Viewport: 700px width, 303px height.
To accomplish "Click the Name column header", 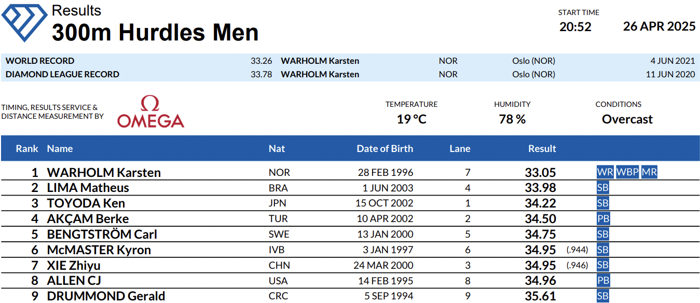I will point(60,148).
